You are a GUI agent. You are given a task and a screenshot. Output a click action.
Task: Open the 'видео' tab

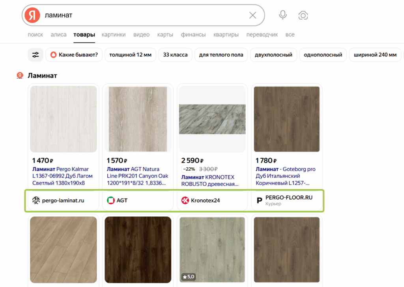pyautogui.click(x=142, y=35)
